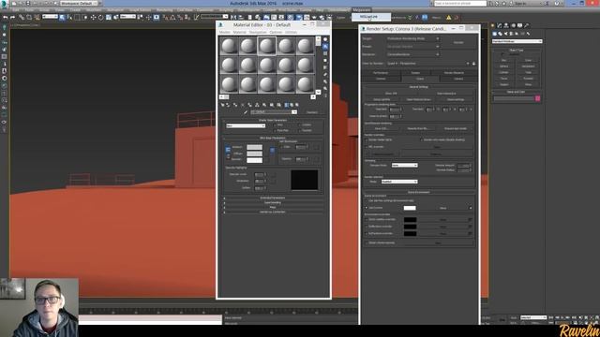600x337 pixels.
Task: Lock view in Render Setup
Action: point(473,64)
